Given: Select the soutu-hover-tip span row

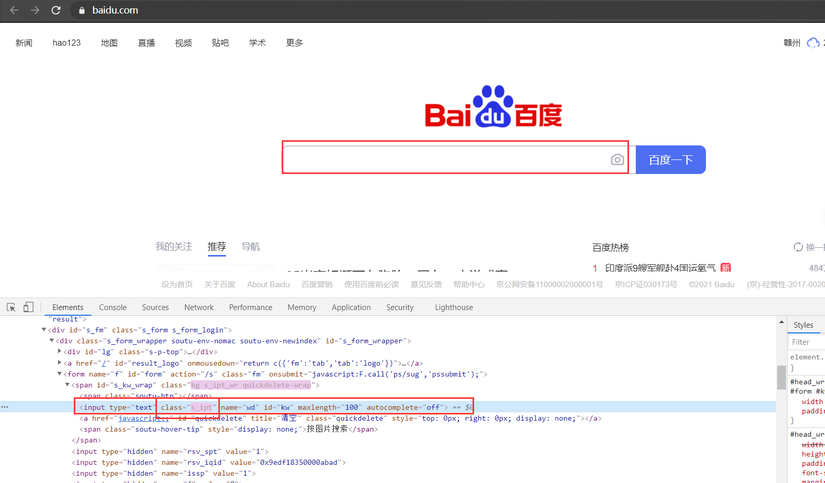Looking at the screenshot, I should [229, 429].
